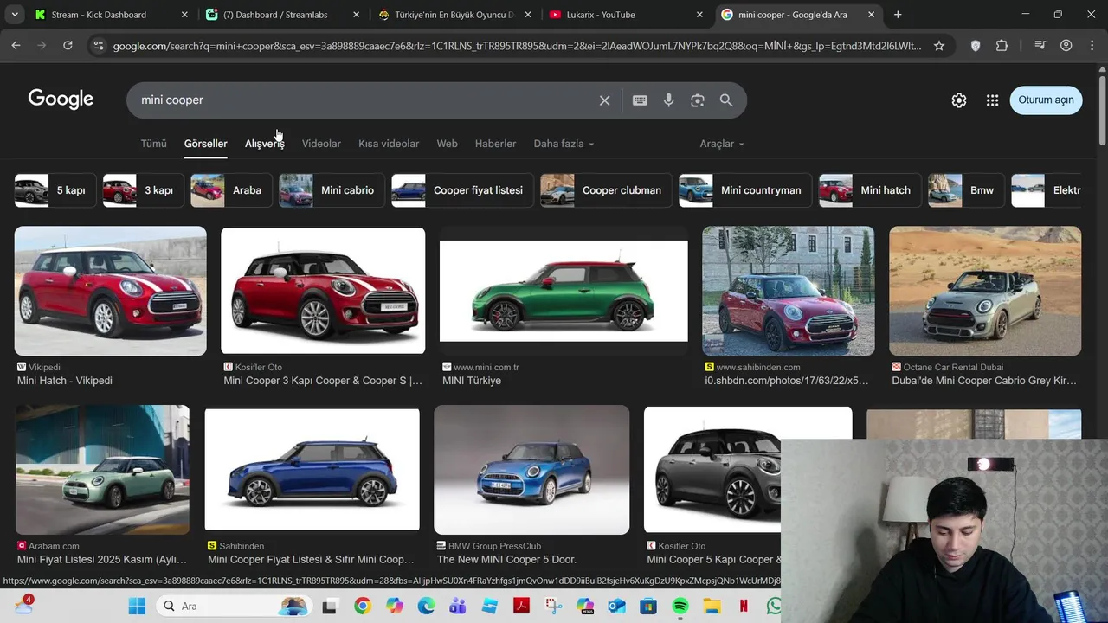The image size is (1108, 623).
Task: Open The New MINI Cooper 5 Door link
Action: [506, 560]
